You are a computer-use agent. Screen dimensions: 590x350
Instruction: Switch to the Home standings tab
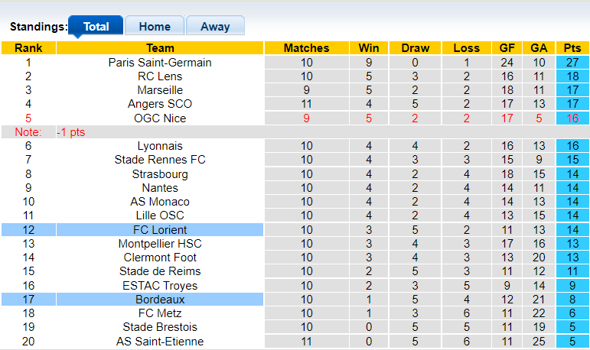click(154, 26)
